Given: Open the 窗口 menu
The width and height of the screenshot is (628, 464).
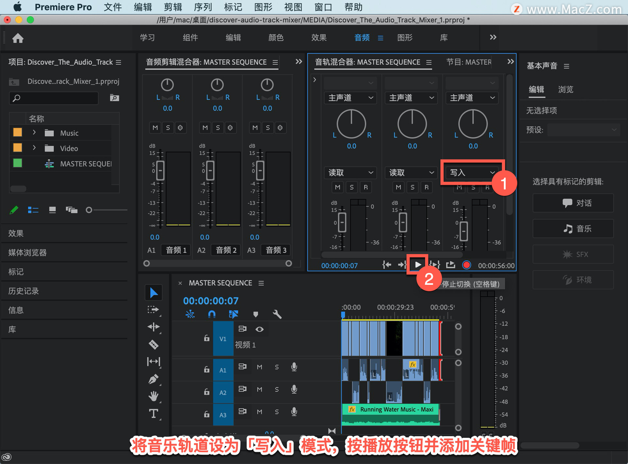Looking at the screenshot, I should 323,7.
